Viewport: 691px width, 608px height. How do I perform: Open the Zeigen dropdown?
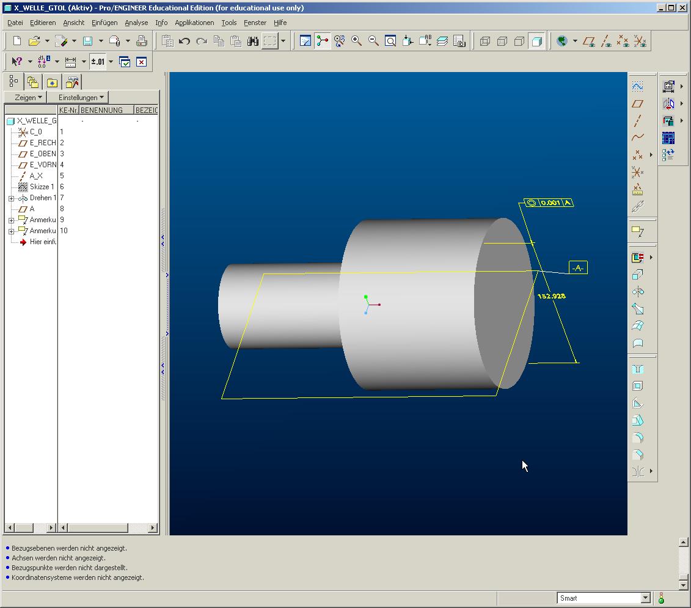point(28,98)
